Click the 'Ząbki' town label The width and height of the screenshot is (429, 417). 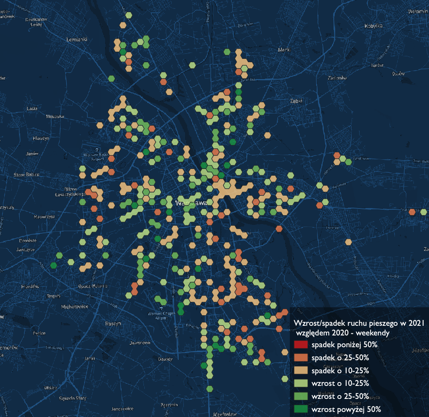pos(297,101)
